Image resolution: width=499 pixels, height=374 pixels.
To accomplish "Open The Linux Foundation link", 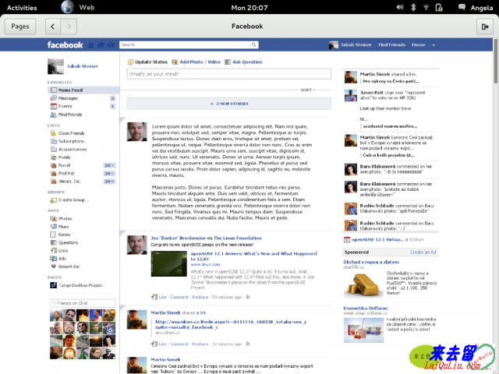I will (x=237, y=238).
